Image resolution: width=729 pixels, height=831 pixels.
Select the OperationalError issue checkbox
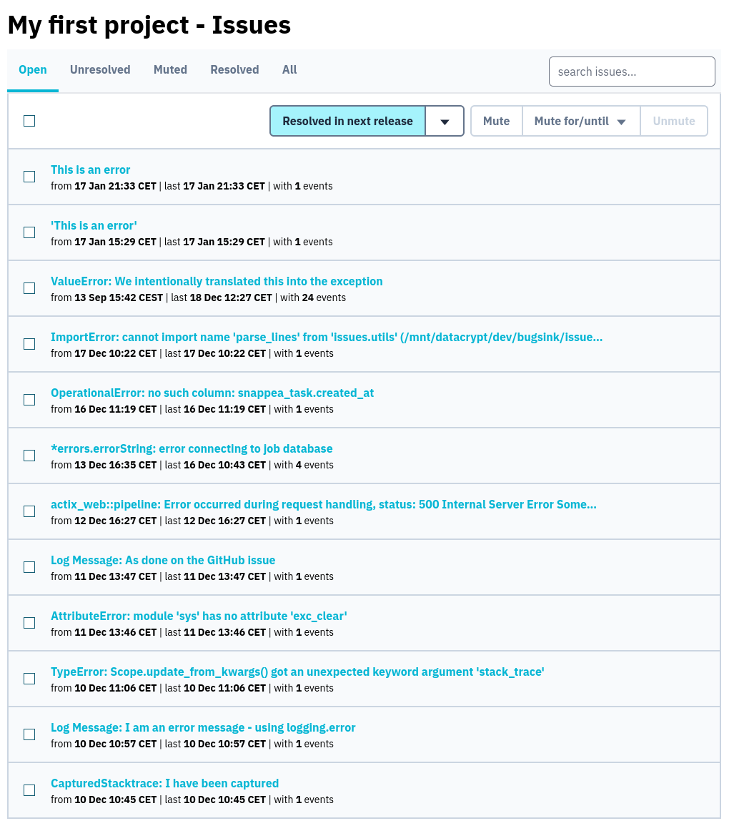tap(29, 400)
